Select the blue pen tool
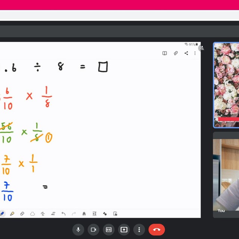Screen dimensions: 239x239 tap(2, 214)
